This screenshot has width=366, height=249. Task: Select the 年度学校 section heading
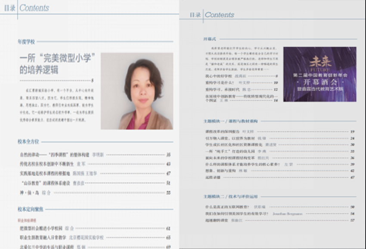click(x=26, y=42)
